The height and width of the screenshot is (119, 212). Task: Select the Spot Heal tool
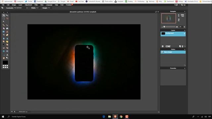click(7, 48)
